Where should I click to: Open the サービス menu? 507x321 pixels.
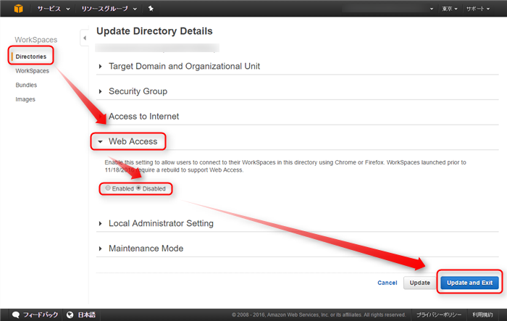[x=54, y=9]
